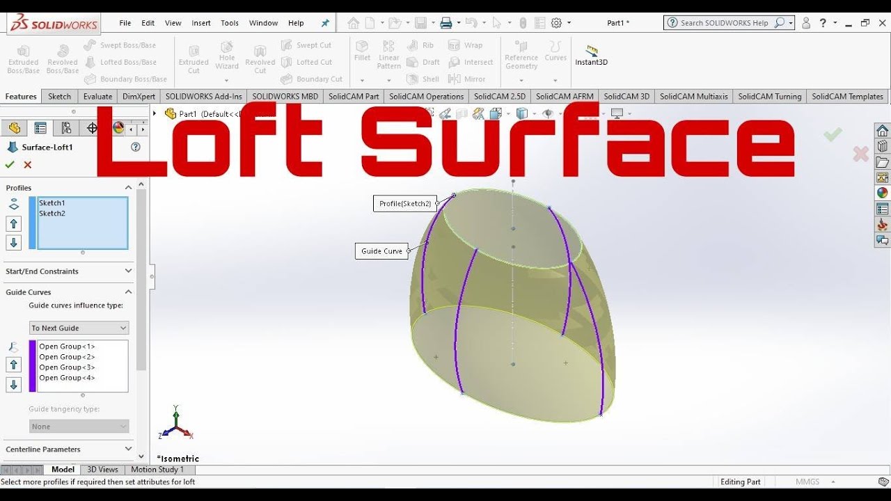Select Open Group<3> guide curve

[x=67, y=367]
